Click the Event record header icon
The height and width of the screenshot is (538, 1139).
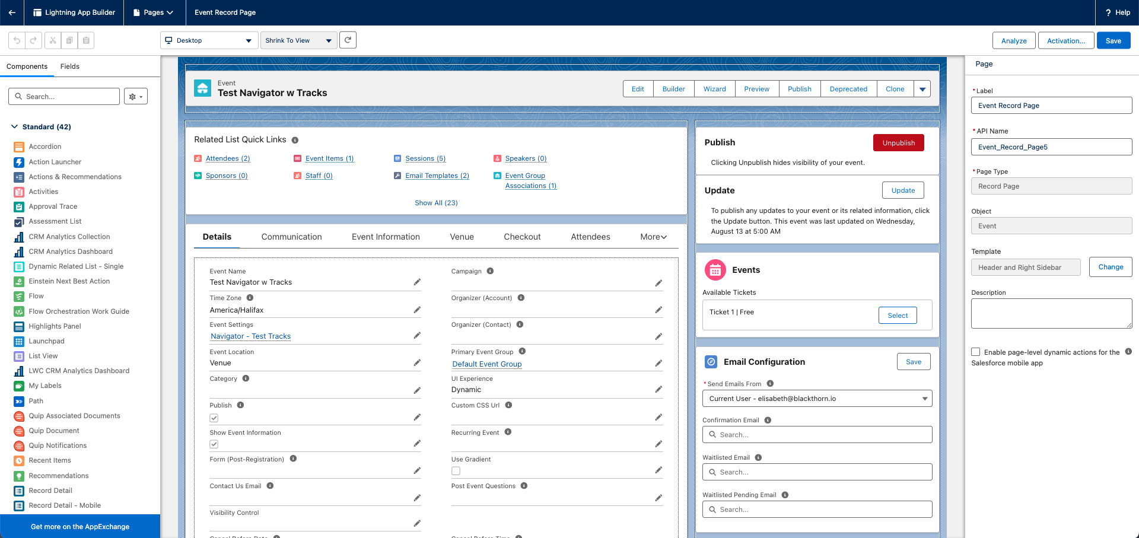[x=203, y=88]
